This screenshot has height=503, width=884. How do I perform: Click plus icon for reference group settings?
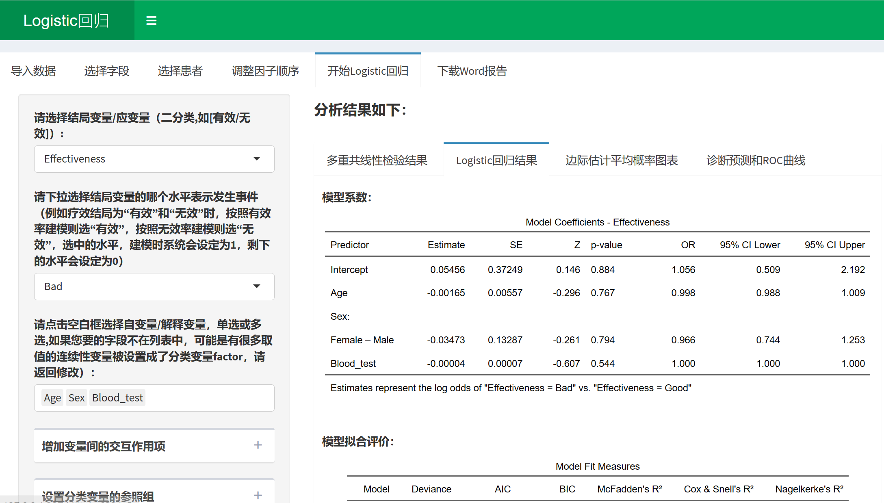(x=258, y=495)
